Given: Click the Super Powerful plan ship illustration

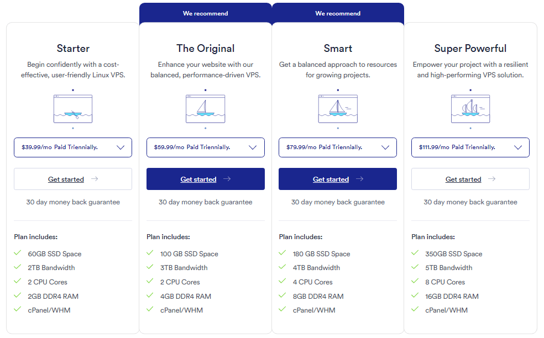Looking at the screenshot, I should point(470,109).
